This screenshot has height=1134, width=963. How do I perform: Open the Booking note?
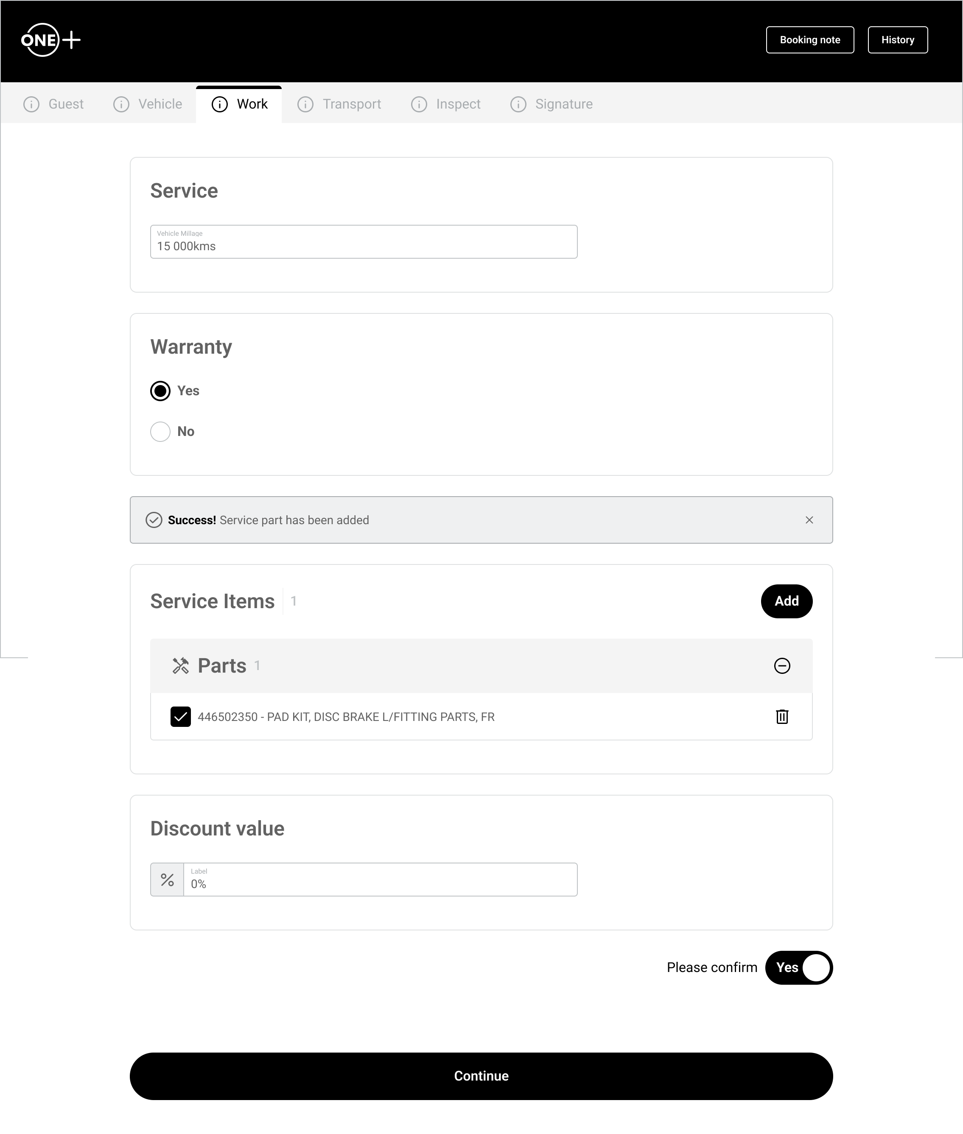pos(809,40)
